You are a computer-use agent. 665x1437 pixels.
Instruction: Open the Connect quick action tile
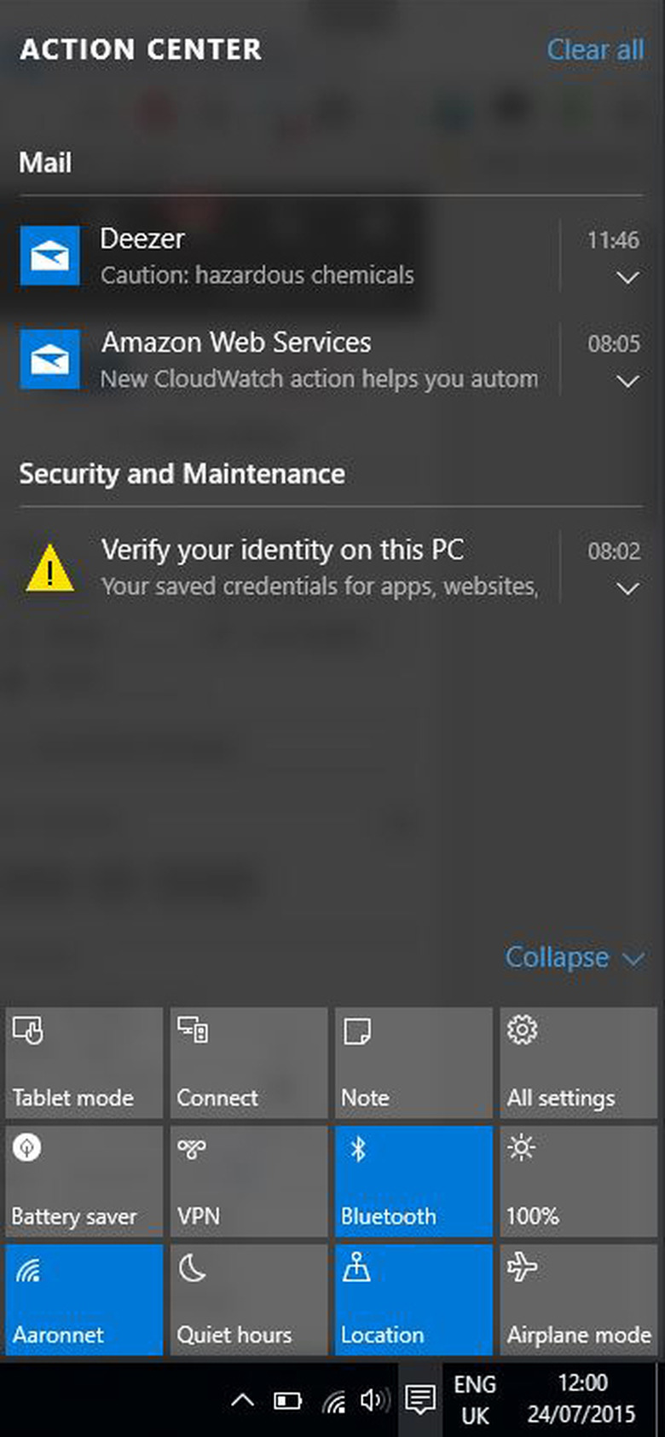click(x=249, y=1063)
